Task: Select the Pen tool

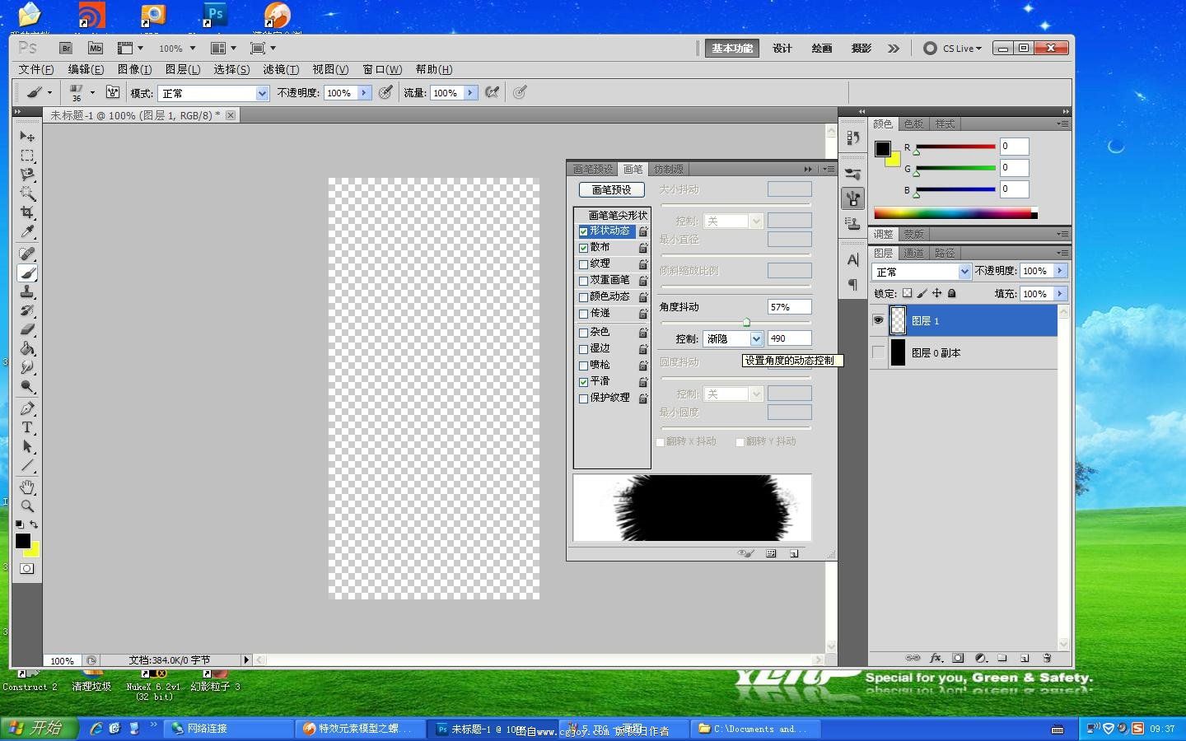Action: click(x=27, y=408)
